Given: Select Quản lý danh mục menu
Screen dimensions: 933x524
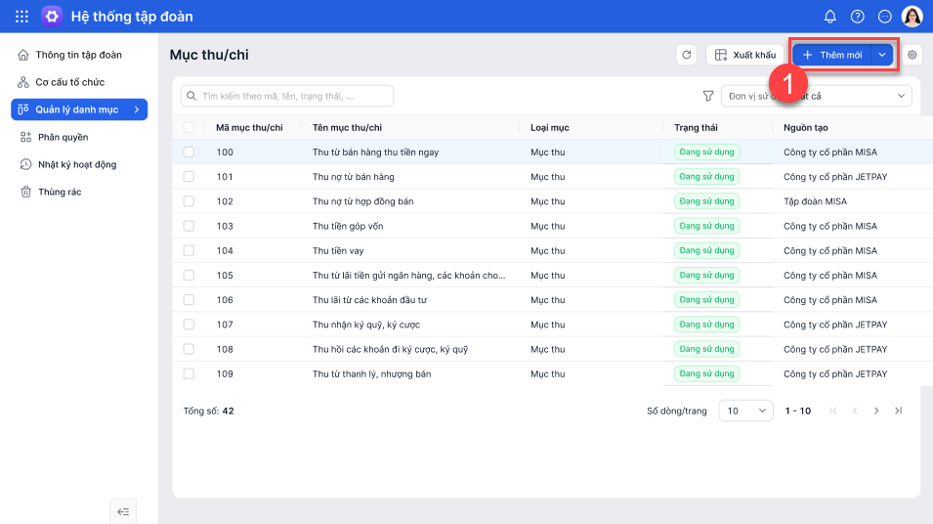Looking at the screenshot, I should pyautogui.click(x=79, y=109).
